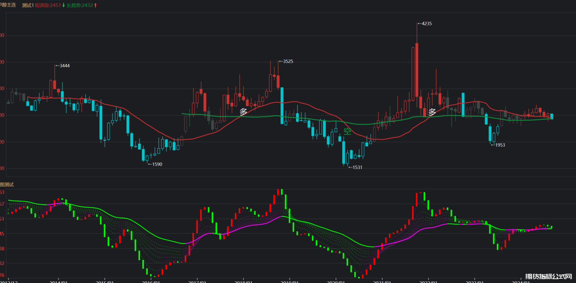This screenshot has width=576, height=283.
Task: Click the 长趋势:2432 indicator value
Action: (80, 5)
